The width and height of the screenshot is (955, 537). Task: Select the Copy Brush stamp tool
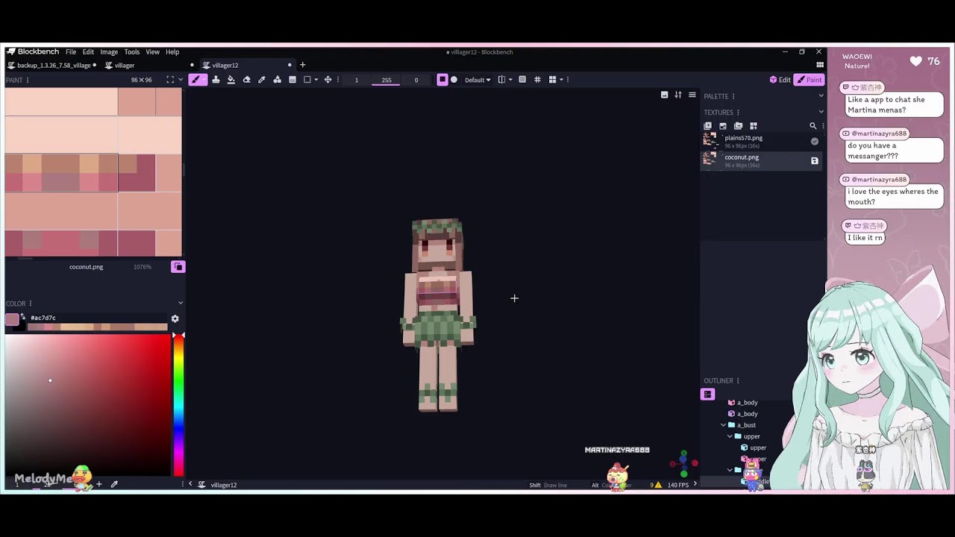click(x=216, y=80)
